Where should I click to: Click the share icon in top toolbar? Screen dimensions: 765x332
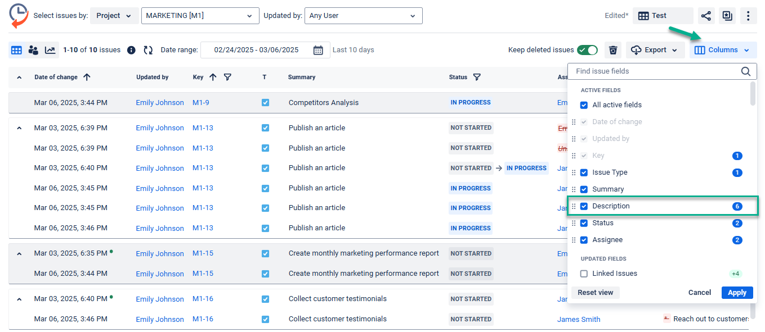[x=706, y=16]
